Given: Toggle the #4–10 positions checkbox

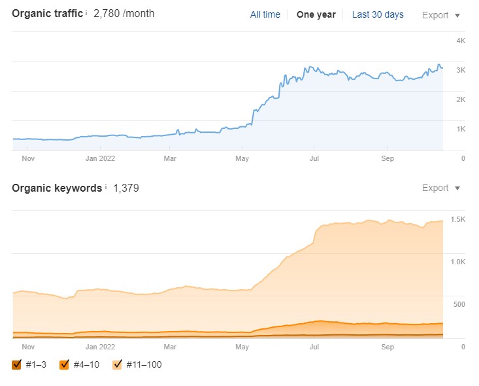Looking at the screenshot, I should tap(64, 364).
